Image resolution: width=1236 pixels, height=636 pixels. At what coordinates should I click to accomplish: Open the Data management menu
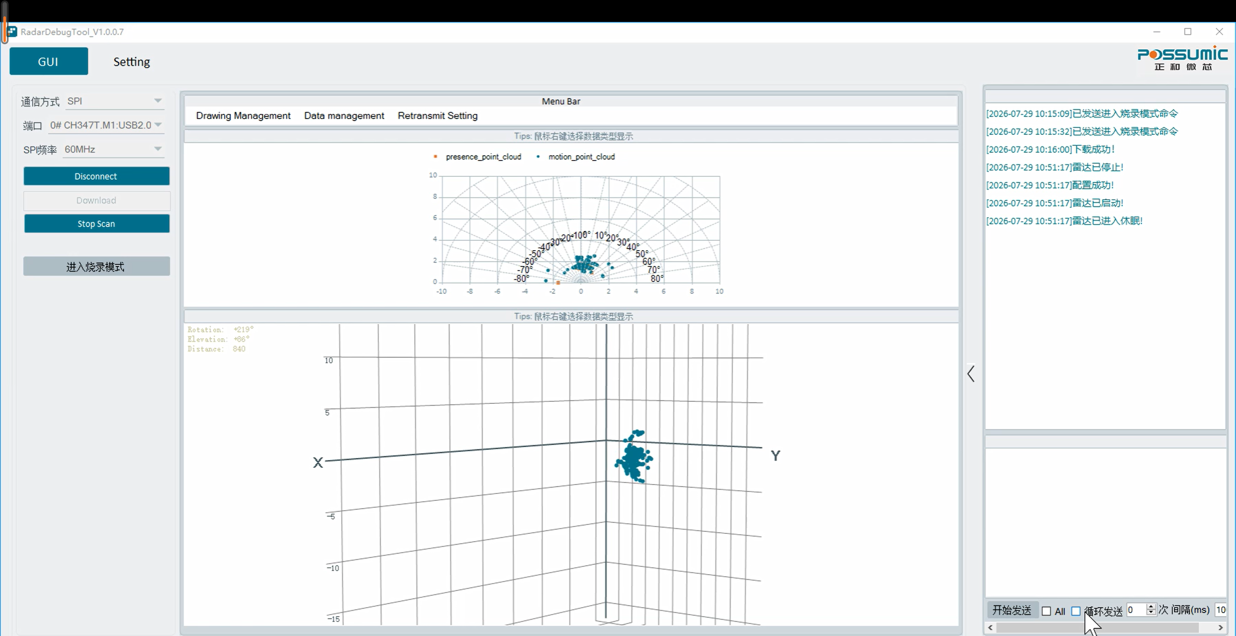(x=344, y=115)
